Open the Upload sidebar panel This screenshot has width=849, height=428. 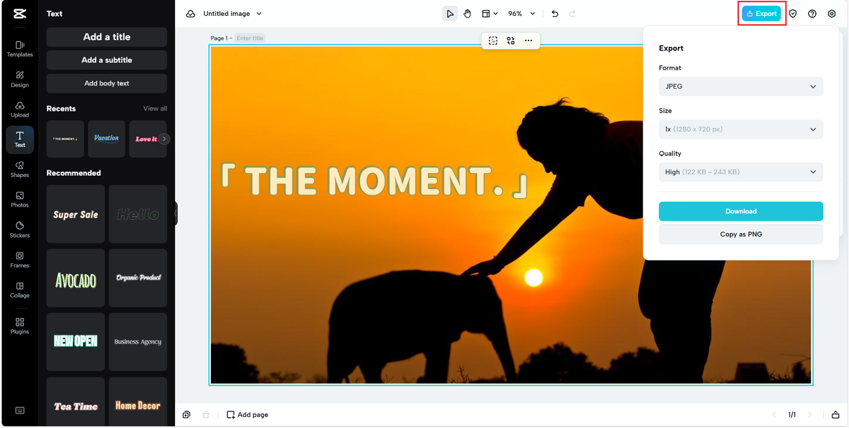[20, 109]
